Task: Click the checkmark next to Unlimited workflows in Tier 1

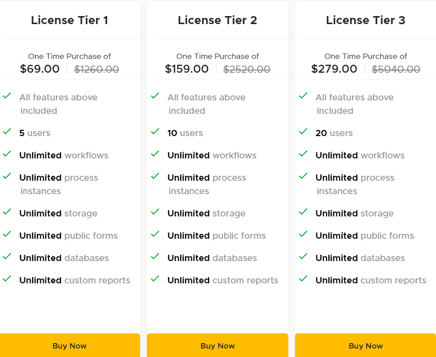Action: click(7, 155)
